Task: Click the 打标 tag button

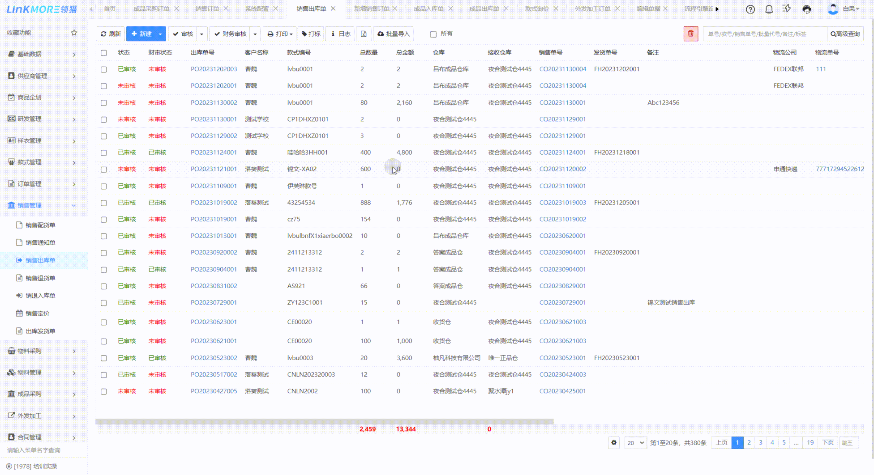Action: point(311,34)
